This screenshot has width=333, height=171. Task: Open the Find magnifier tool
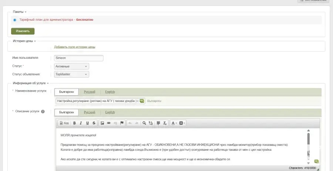click(x=144, y=123)
